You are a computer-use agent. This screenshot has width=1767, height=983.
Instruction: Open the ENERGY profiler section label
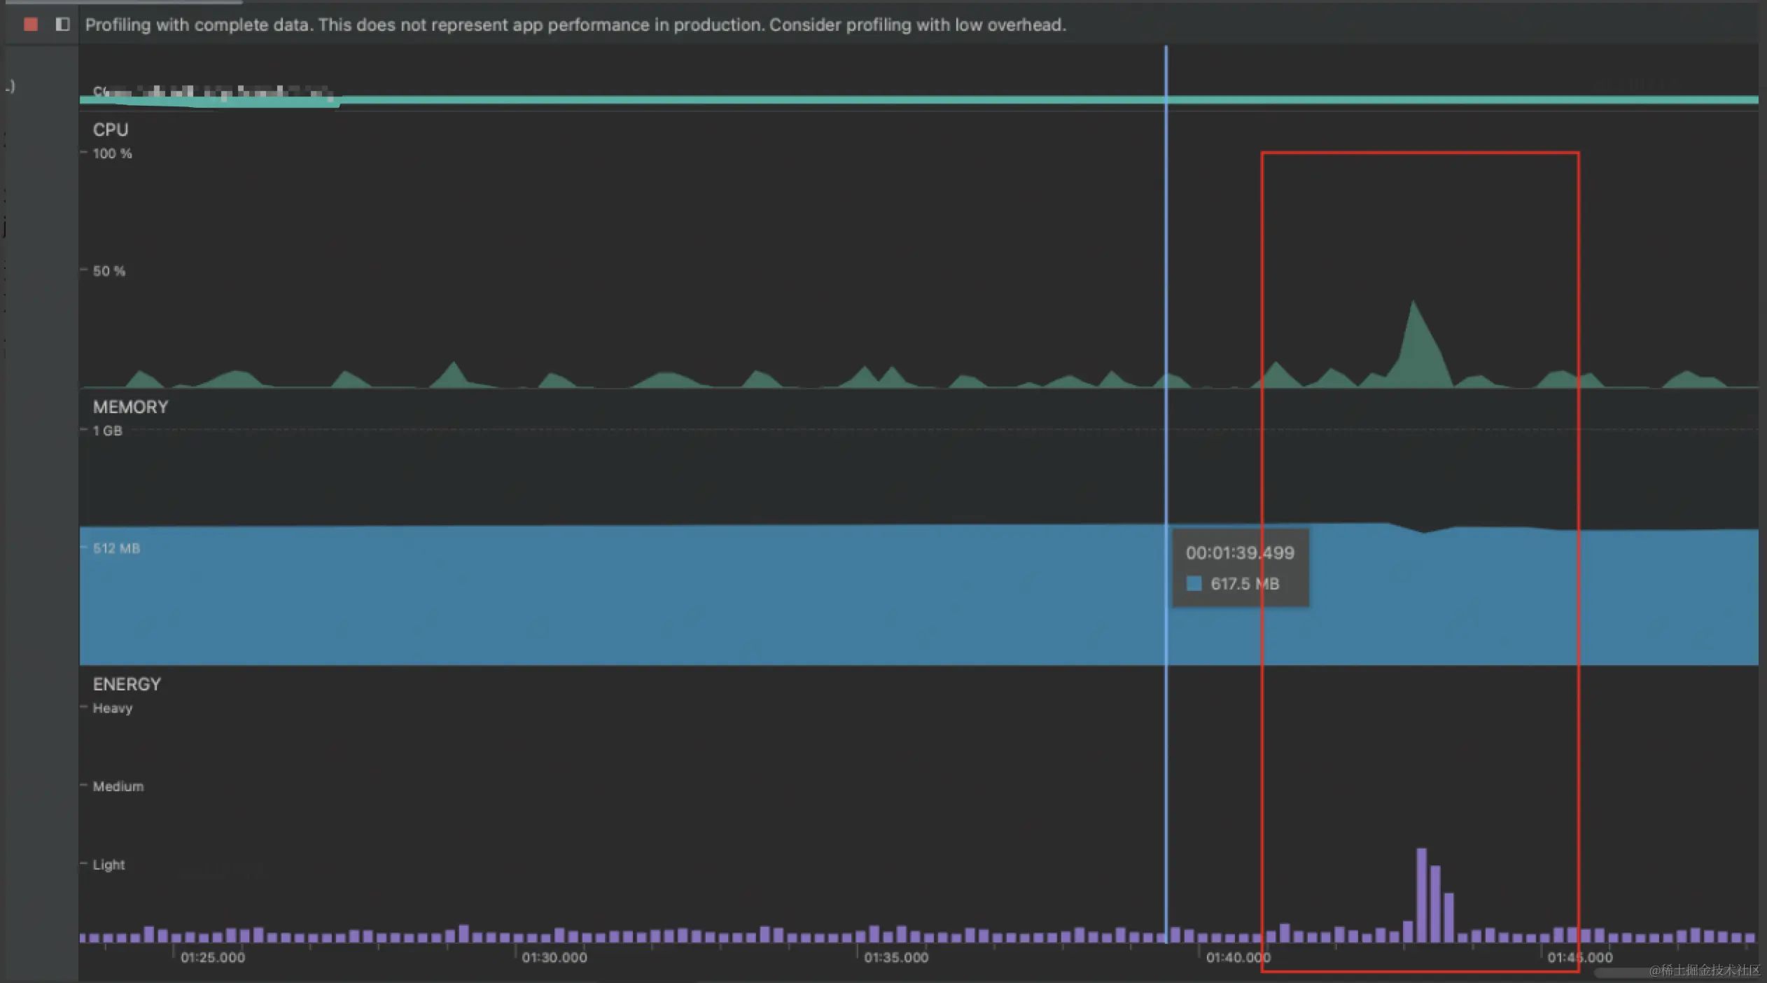[127, 685]
